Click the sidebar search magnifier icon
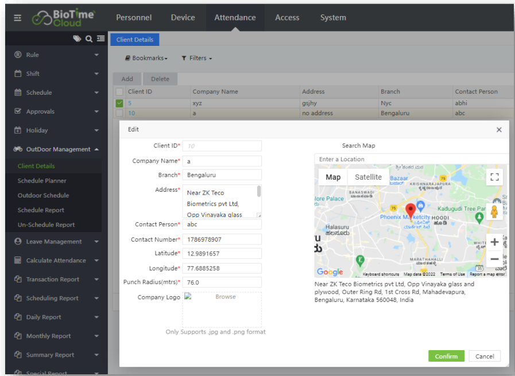 tap(89, 38)
